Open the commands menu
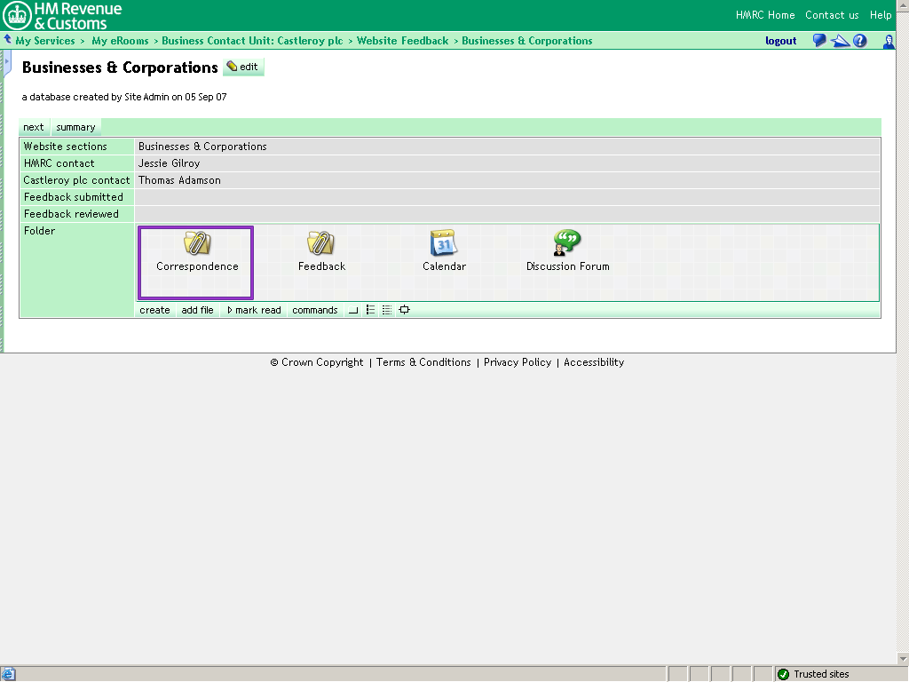This screenshot has width=909, height=682. pyautogui.click(x=315, y=310)
